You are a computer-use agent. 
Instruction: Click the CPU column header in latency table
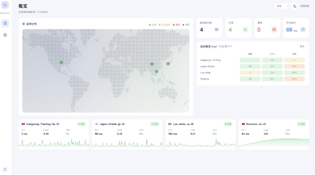coord(272,54)
